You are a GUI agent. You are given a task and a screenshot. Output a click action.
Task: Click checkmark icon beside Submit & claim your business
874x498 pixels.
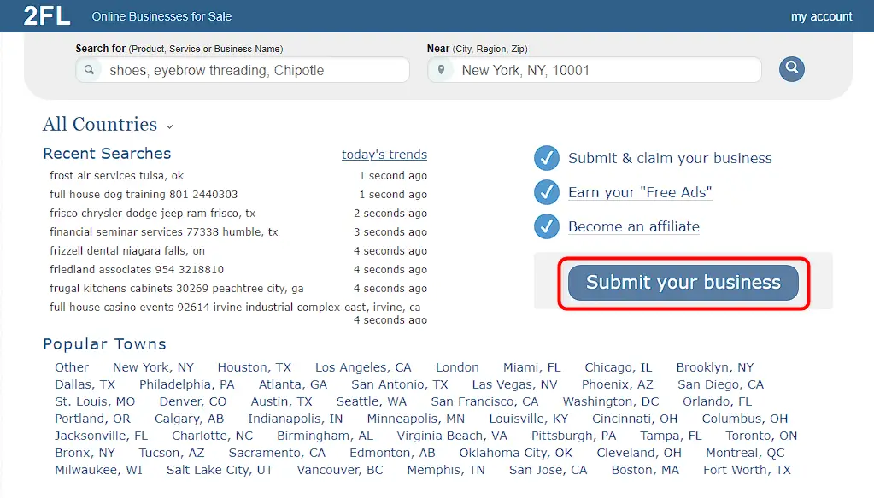click(x=546, y=158)
